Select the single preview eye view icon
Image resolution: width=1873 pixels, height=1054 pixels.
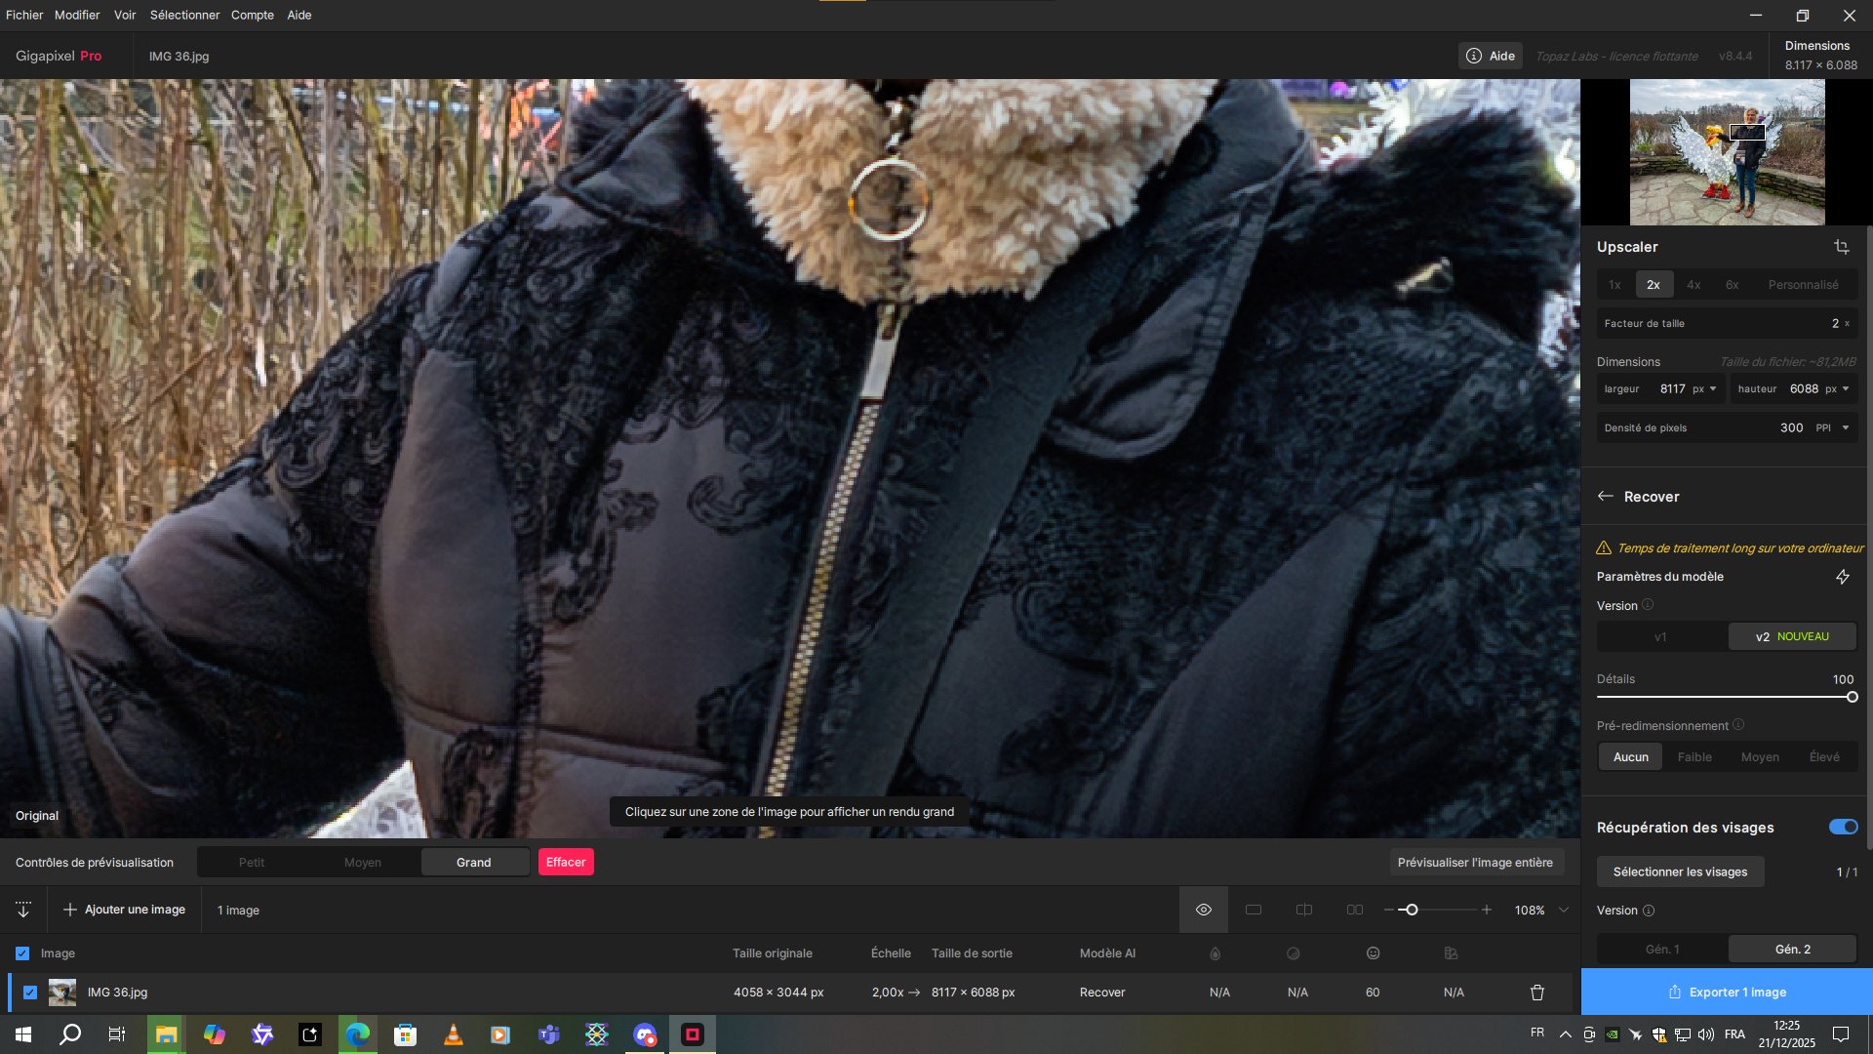1203,909
